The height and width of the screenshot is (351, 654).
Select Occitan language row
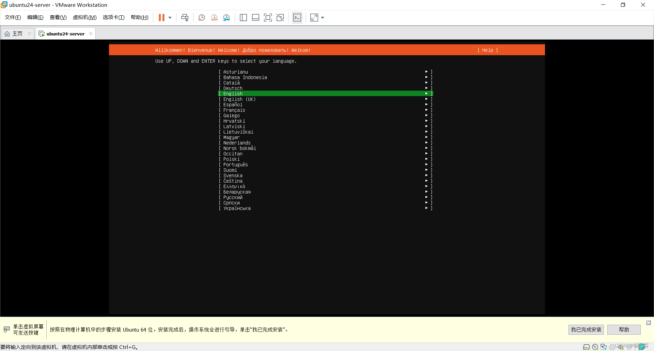pyautogui.click(x=325, y=154)
